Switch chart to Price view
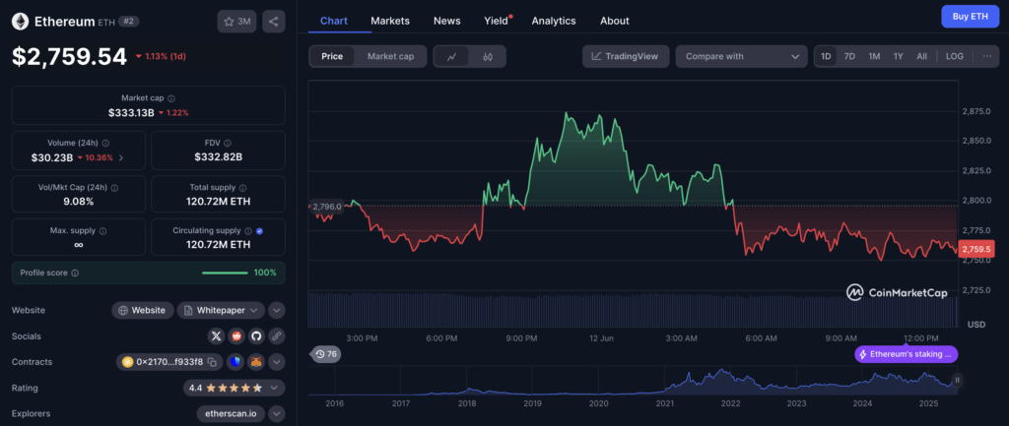Image resolution: width=1009 pixels, height=426 pixels. 332,56
